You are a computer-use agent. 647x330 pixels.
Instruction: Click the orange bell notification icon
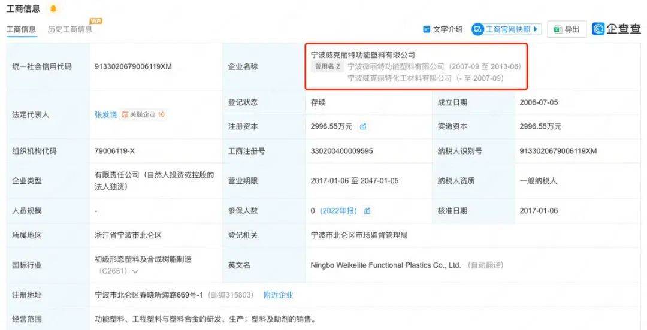53,8
